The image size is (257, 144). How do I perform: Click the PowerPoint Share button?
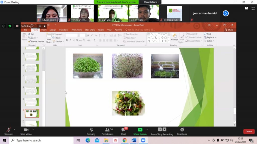(229, 30)
